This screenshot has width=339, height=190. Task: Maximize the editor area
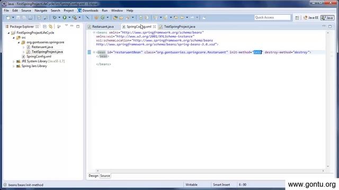[x=330, y=26]
